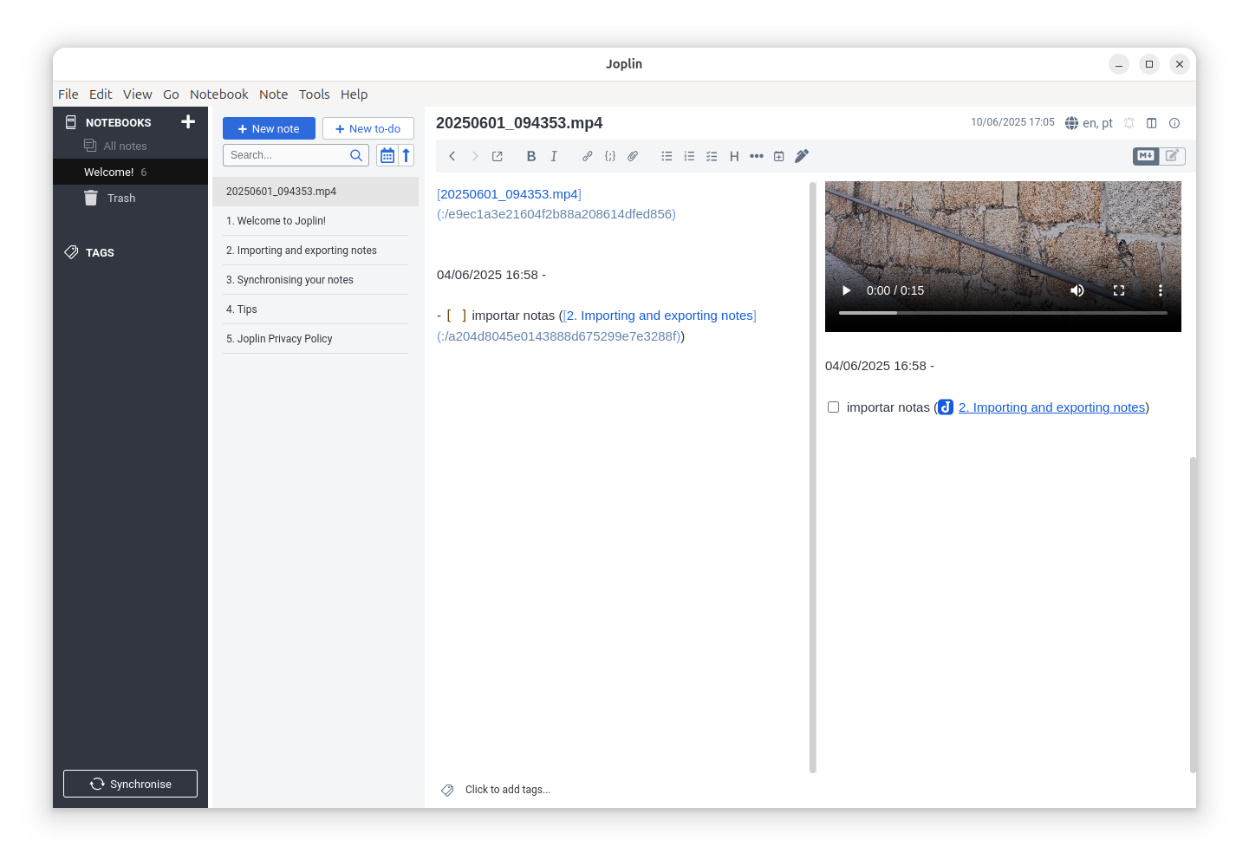Click the Italic formatting icon
The height and width of the screenshot is (866, 1249).
554,156
